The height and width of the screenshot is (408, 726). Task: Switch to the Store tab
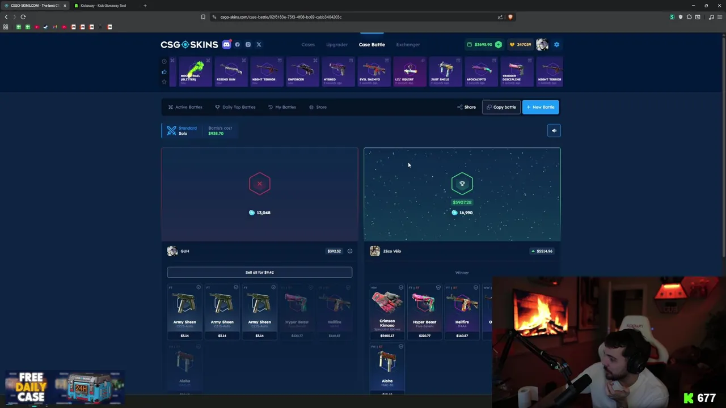coord(318,107)
